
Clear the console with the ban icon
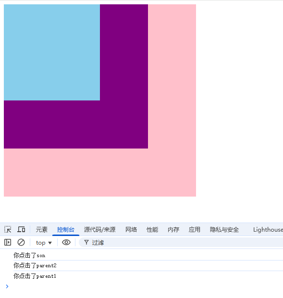tap(21, 242)
